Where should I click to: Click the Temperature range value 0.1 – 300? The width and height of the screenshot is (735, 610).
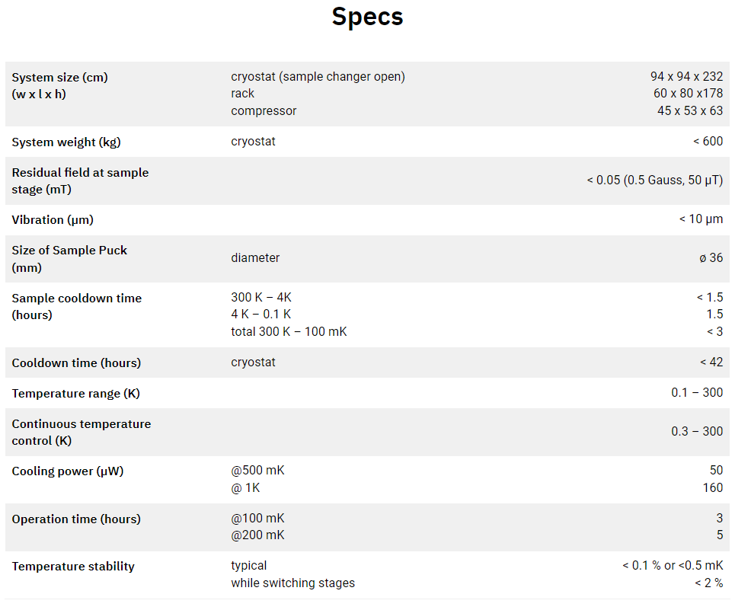point(697,393)
